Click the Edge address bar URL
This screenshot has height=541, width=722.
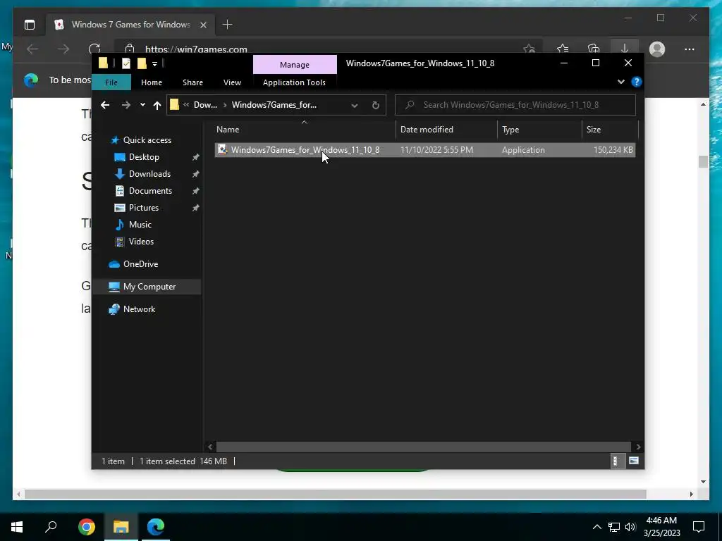coord(196,49)
